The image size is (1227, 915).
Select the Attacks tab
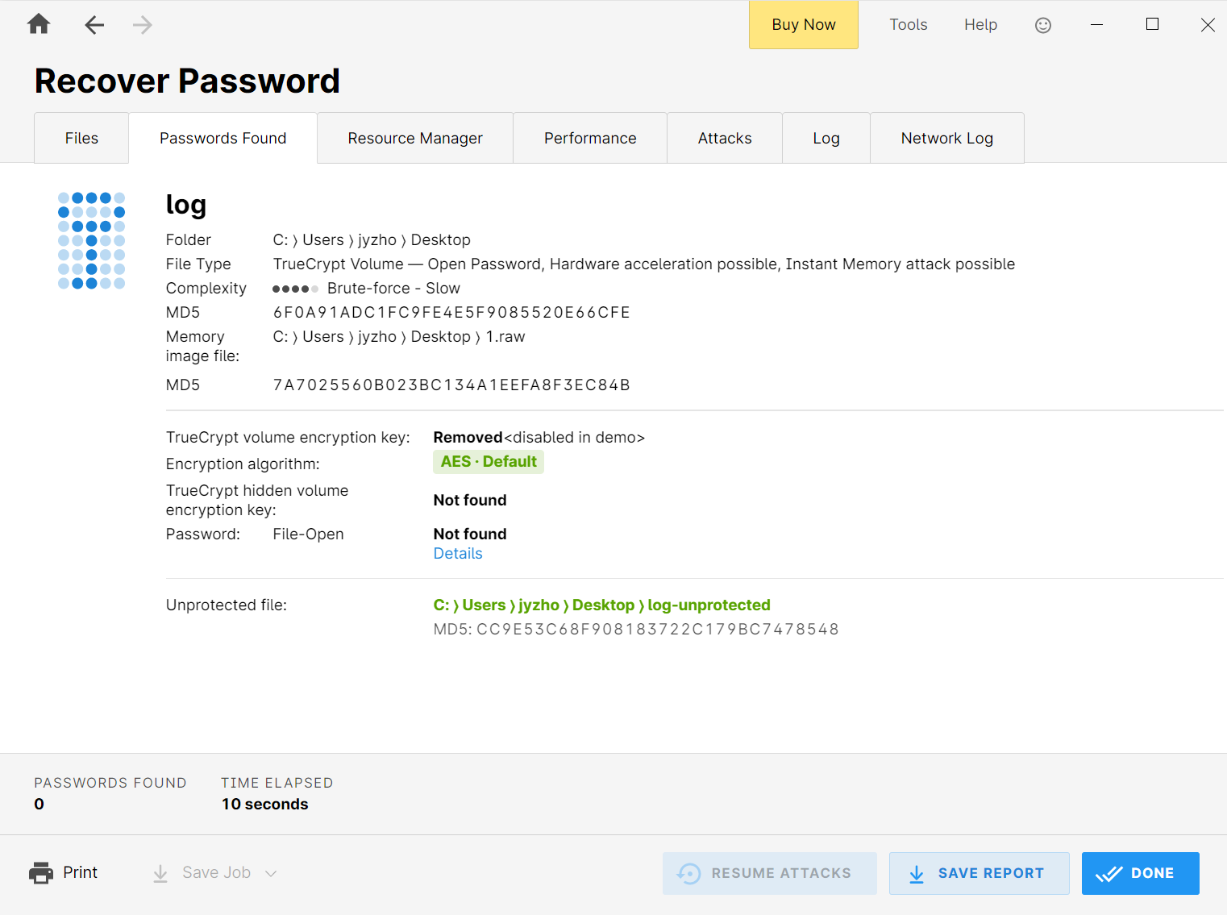coord(725,139)
